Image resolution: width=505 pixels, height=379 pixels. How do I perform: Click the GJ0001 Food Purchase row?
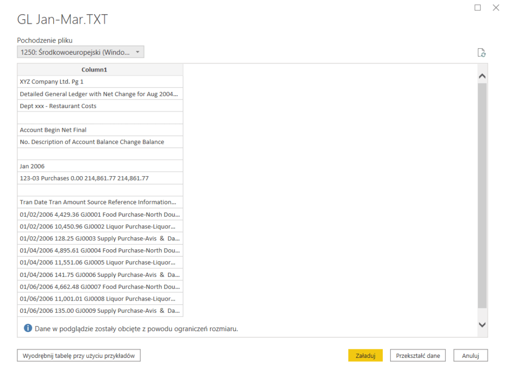[x=100, y=214]
